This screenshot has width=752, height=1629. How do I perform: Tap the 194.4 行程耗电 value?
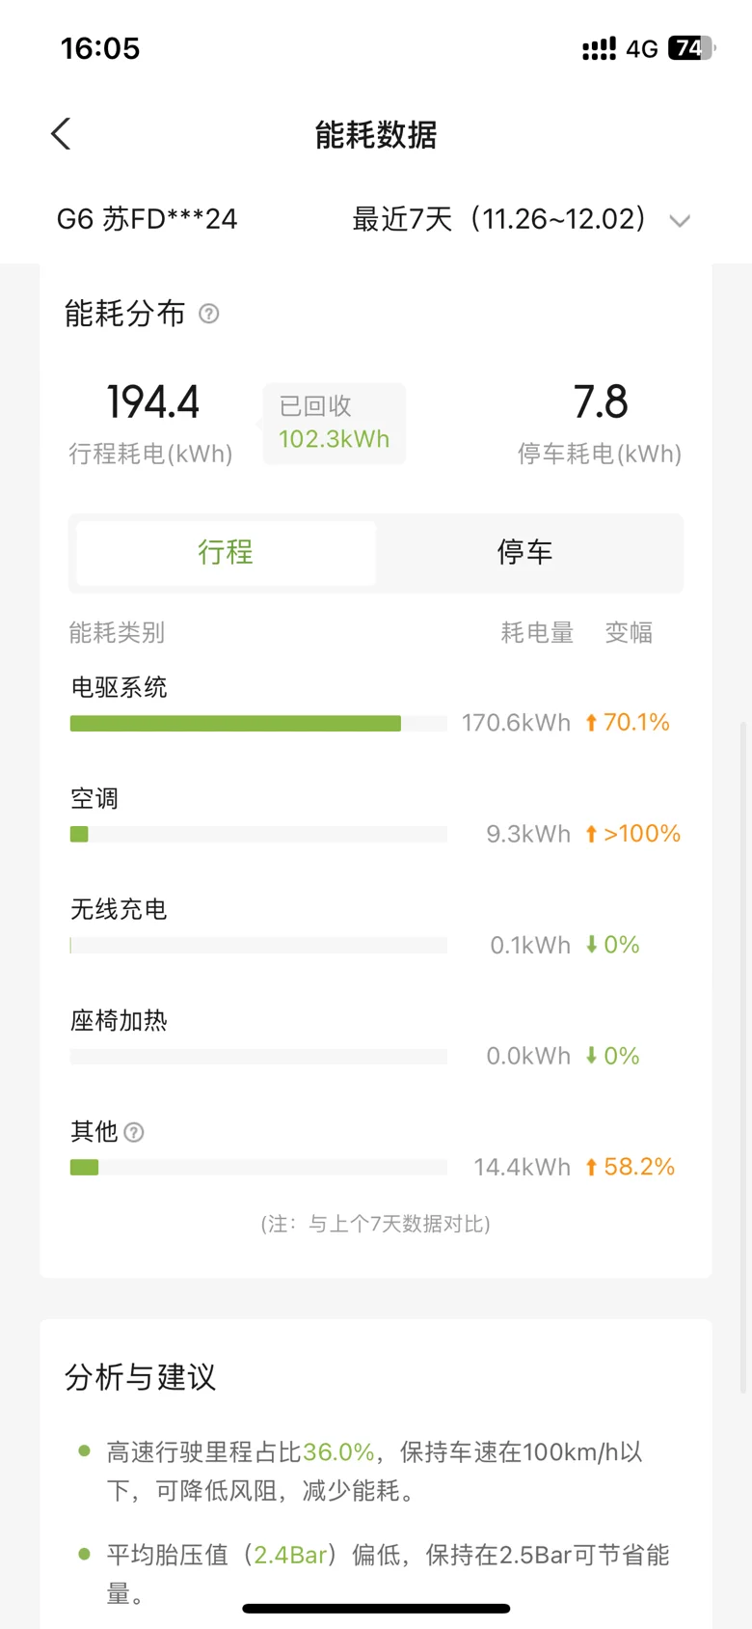[x=152, y=401]
